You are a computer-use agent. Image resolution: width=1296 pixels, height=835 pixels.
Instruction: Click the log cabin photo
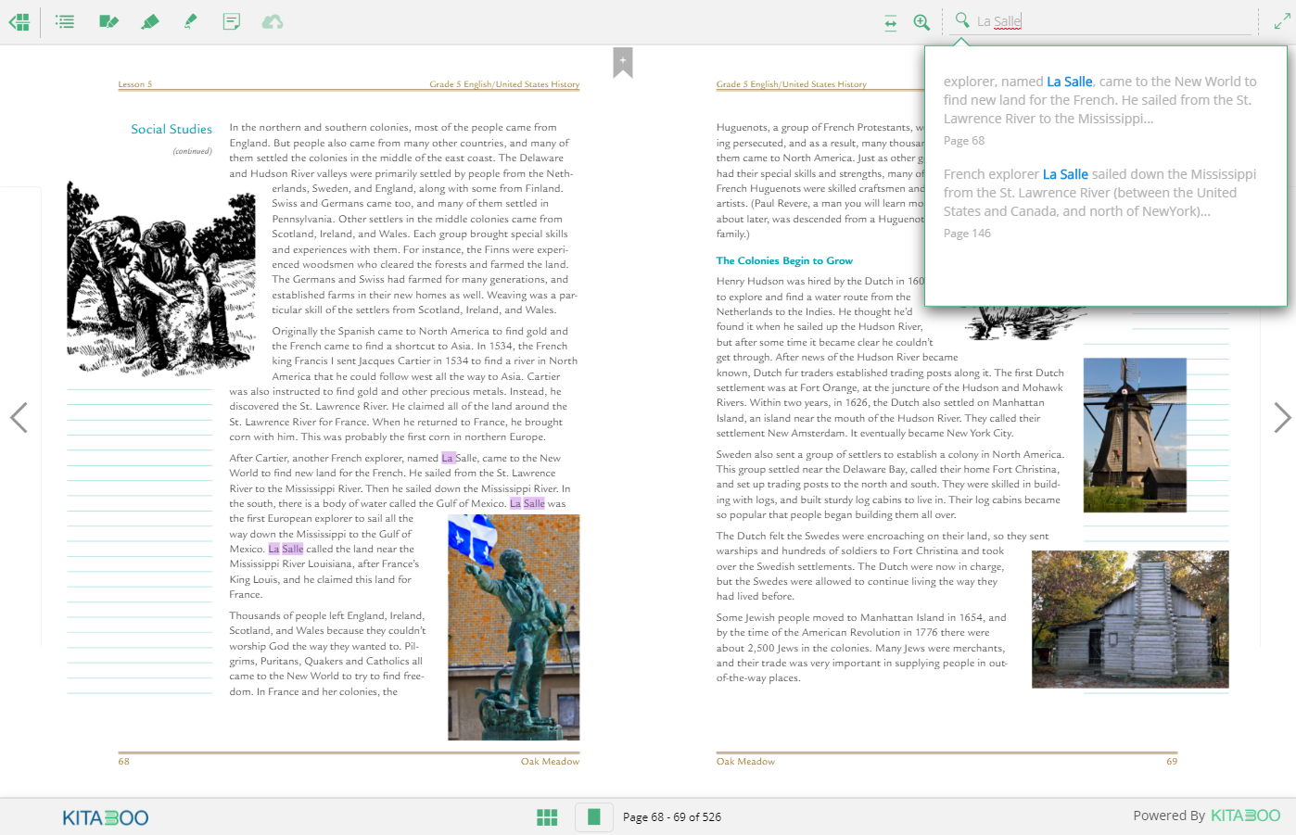click(1130, 619)
